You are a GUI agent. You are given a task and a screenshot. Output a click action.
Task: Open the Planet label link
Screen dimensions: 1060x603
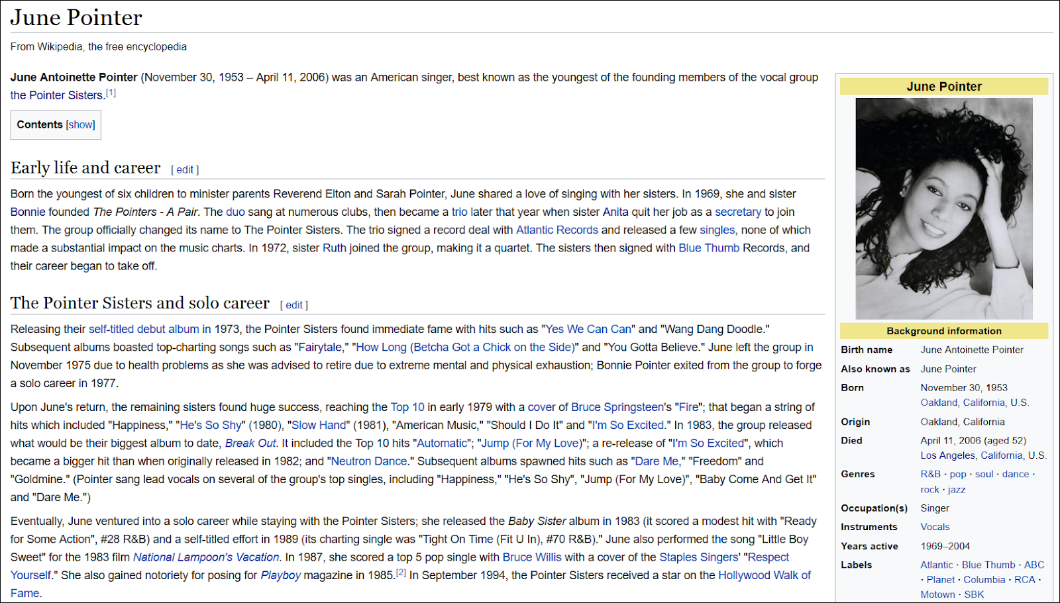941,579
